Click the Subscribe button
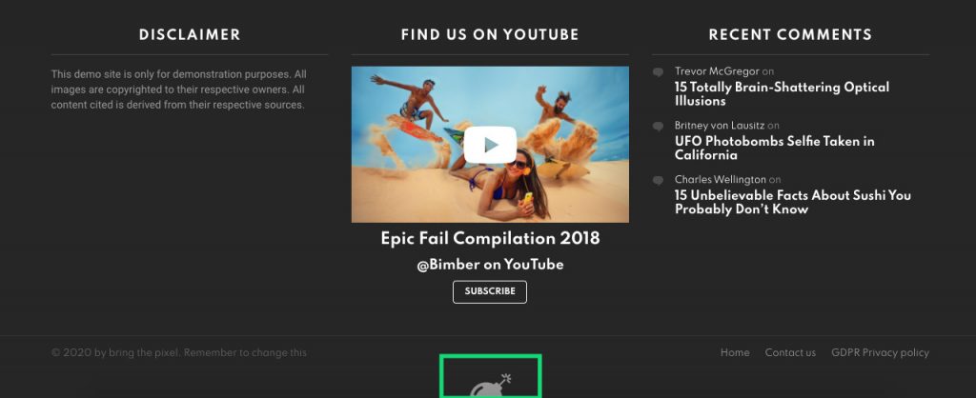This screenshot has width=976, height=398. tap(490, 291)
